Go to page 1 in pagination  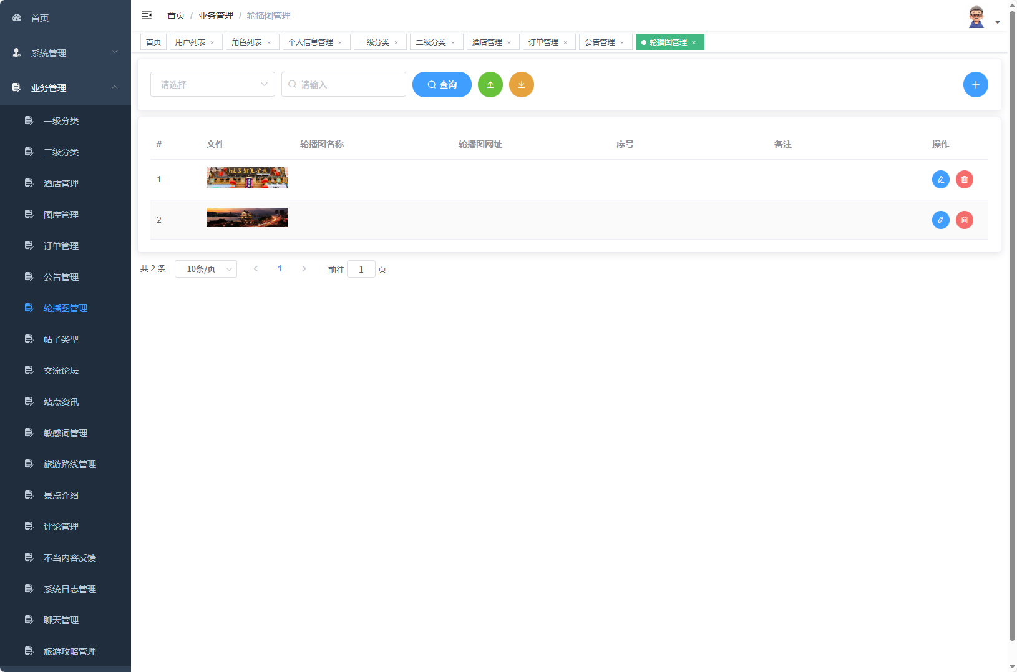280,269
